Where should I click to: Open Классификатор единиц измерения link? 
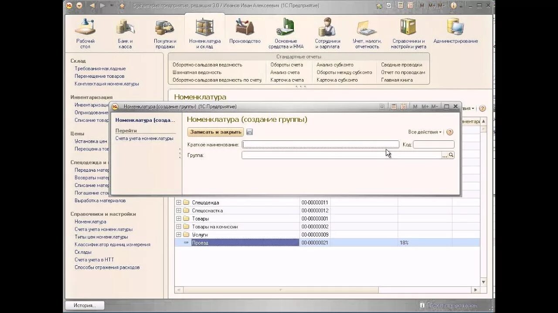[x=112, y=245]
